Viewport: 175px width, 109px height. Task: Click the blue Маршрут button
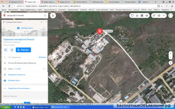tap(23, 50)
